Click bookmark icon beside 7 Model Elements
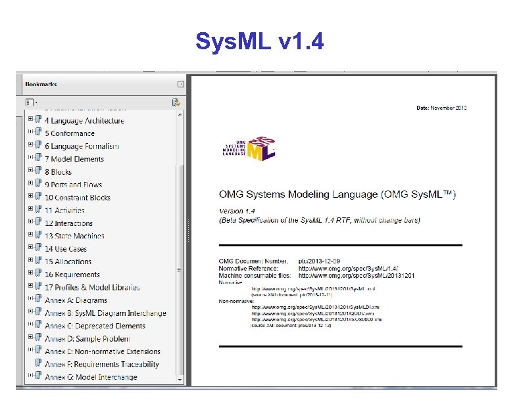This screenshot has height=402, width=521. pyautogui.click(x=39, y=157)
